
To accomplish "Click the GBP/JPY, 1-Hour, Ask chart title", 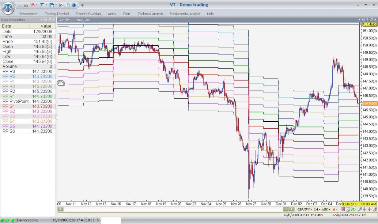I will pyautogui.click(x=75, y=20).
